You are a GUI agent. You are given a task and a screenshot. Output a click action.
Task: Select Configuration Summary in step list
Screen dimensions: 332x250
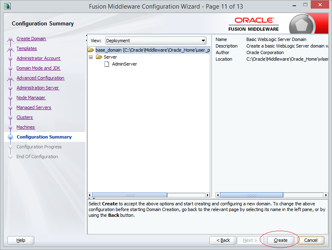tap(44, 137)
